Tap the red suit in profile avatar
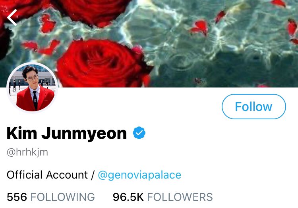Screen dimensions: 298x208 35,99
